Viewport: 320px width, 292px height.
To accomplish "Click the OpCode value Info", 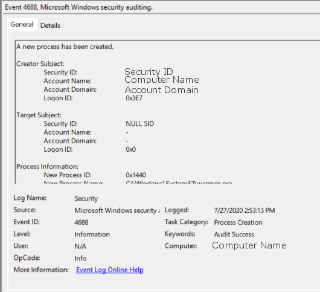I will [x=80, y=258].
